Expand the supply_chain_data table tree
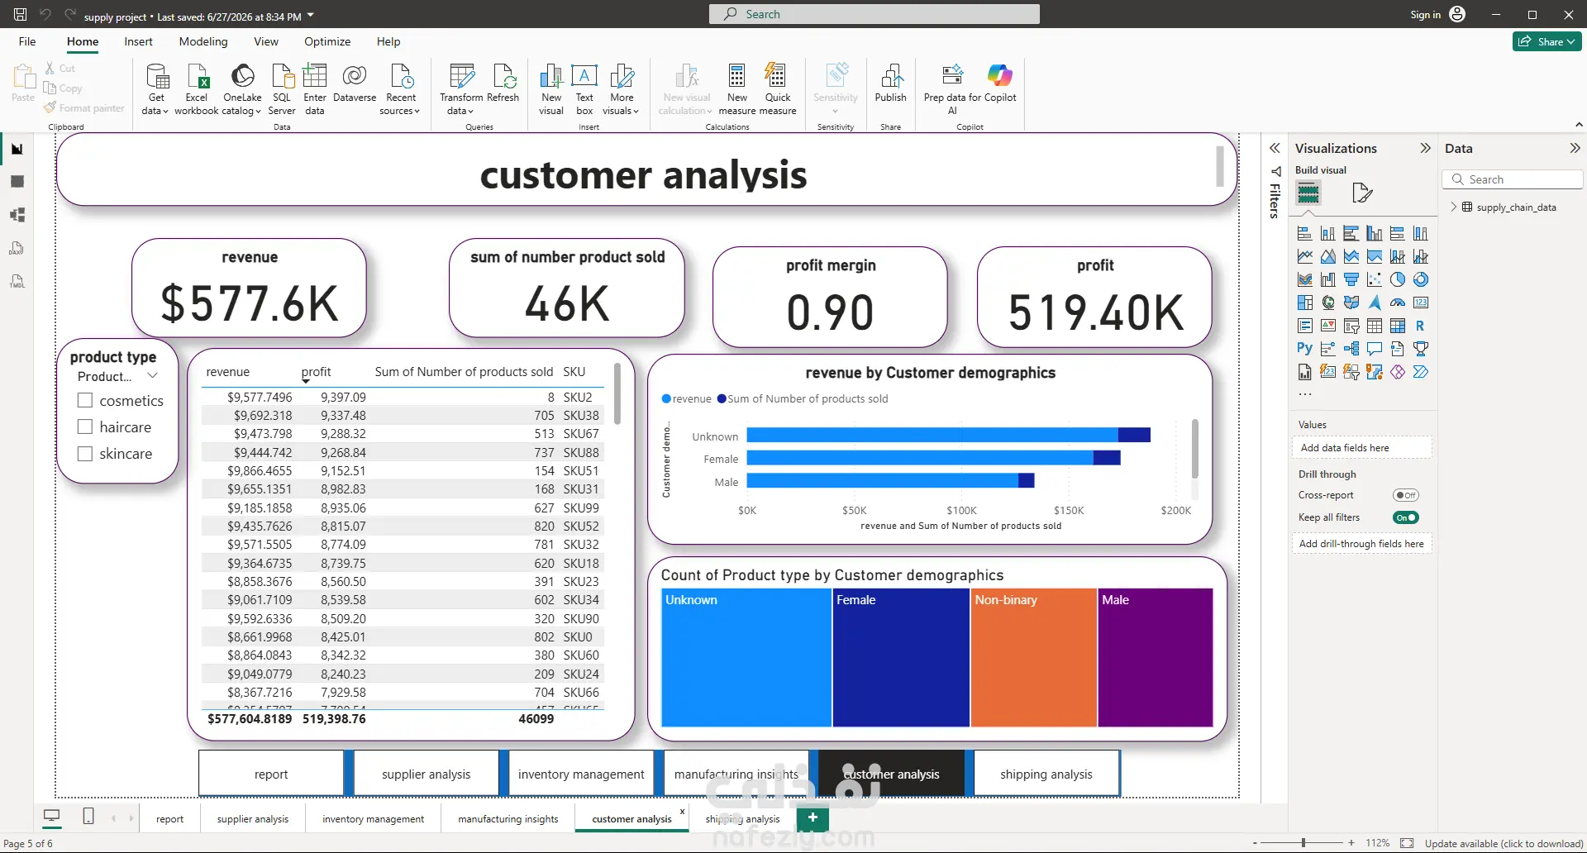The image size is (1587, 853). (x=1454, y=207)
